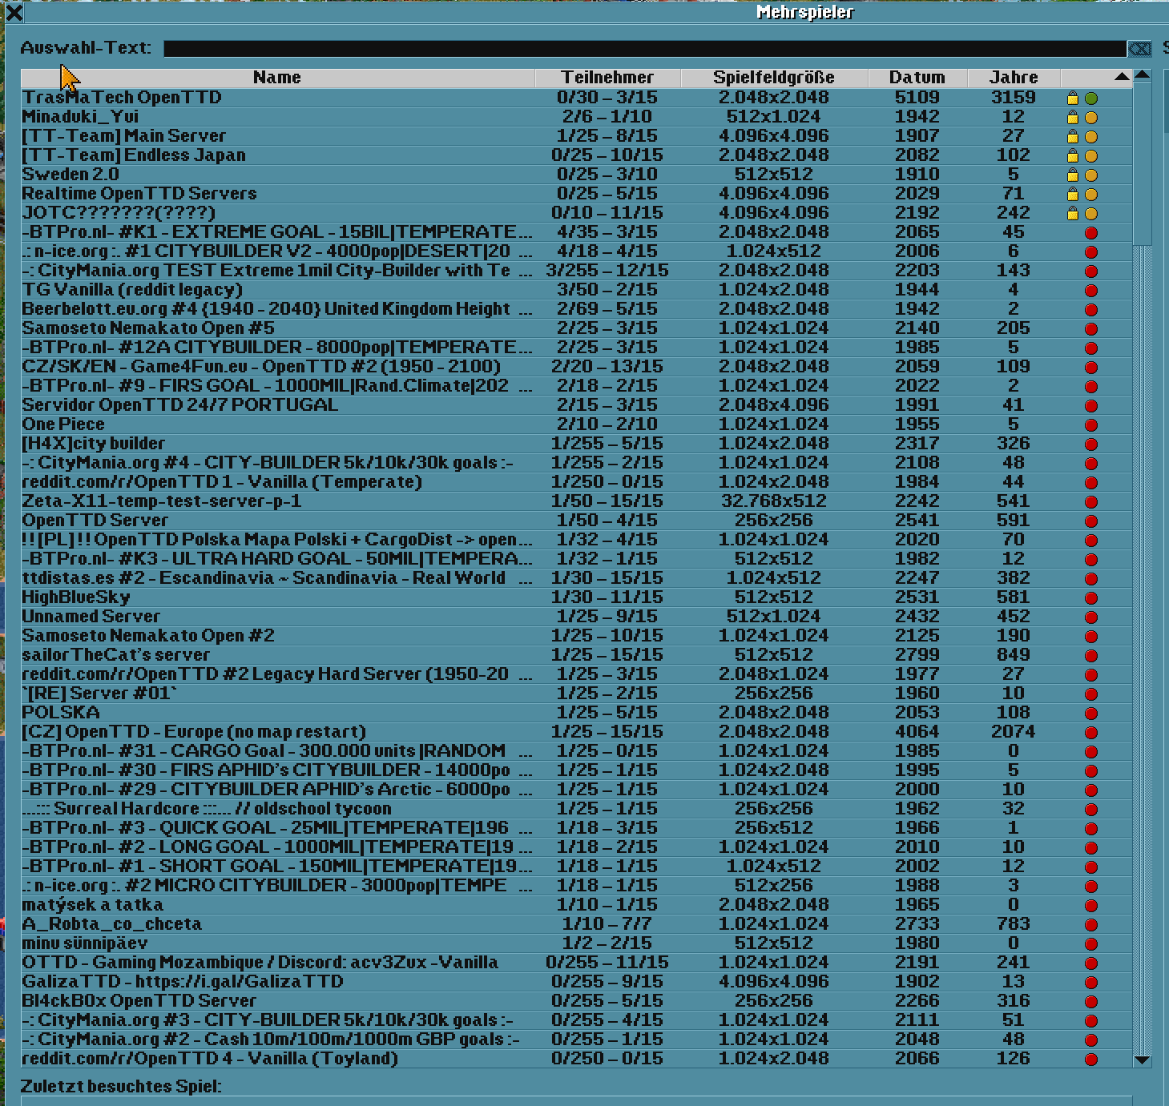Image resolution: width=1169 pixels, height=1106 pixels.
Task: Sort the server list by Name
Action: 277,78
